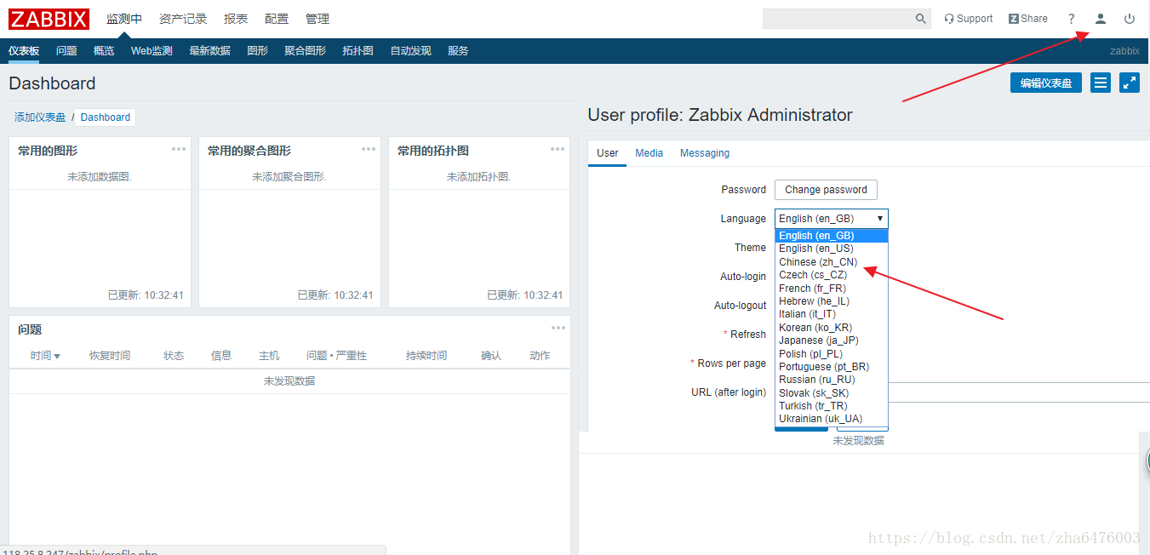Choose Turkish (tr_TR) language option
This screenshot has width=1150, height=555.
tap(831, 406)
